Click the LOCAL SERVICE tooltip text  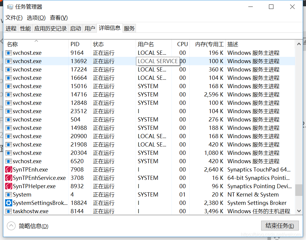(158, 61)
